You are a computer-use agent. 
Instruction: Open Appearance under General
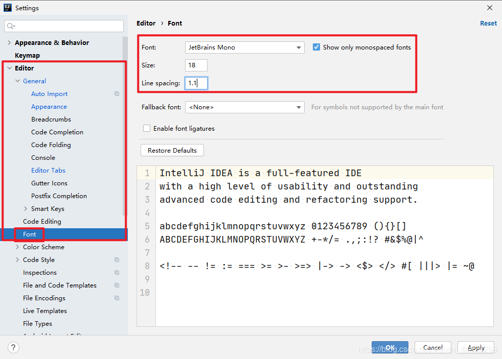pos(49,106)
